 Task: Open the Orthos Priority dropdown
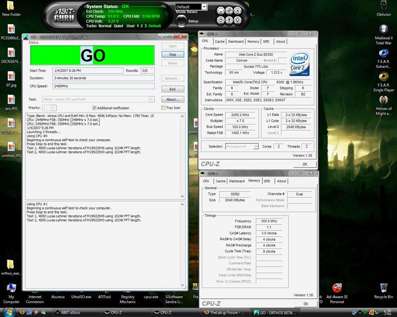(54, 108)
